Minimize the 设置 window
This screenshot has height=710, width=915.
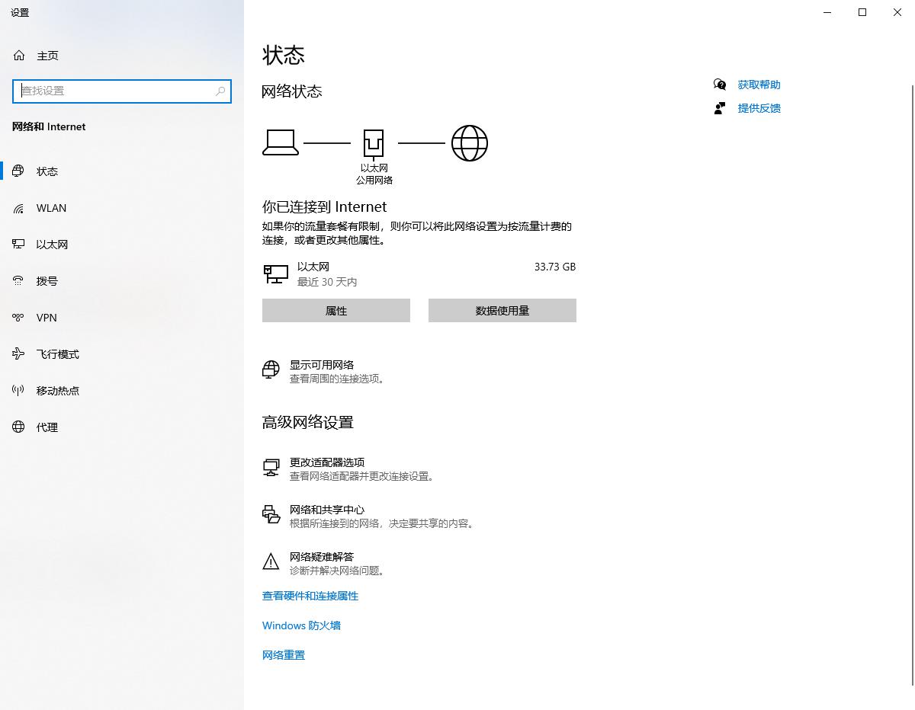coord(827,12)
